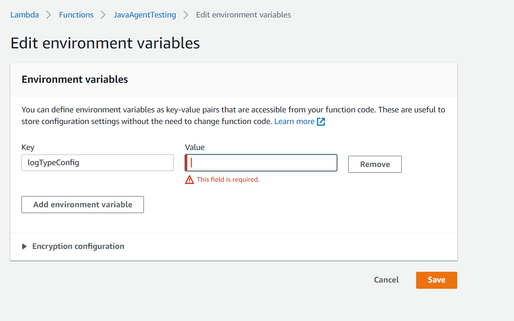Image resolution: width=514 pixels, height=321 pixels.
Task: Focus the Key field containing logTypeConfig
Action: tap(97, 163)
